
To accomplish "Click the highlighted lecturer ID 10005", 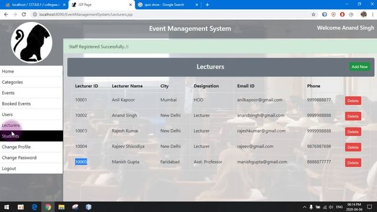I will 81,162.
